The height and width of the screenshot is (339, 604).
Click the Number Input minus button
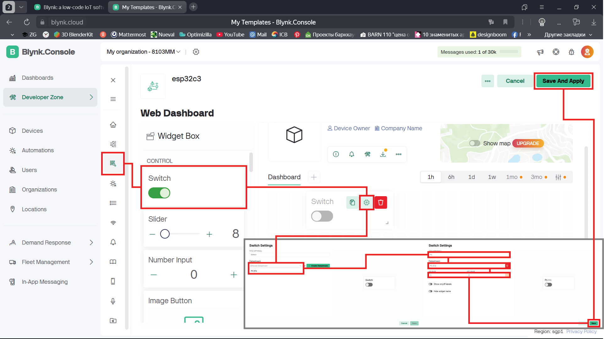pos(154,275)
